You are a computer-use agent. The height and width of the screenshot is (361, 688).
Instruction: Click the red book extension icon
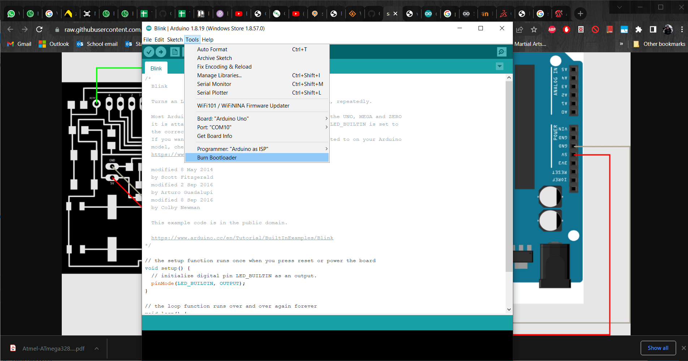(x=610, y=30)
